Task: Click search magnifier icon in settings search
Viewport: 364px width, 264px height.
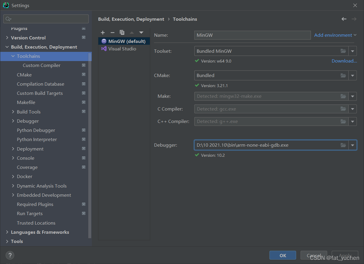Action: [x=8, y=19]
